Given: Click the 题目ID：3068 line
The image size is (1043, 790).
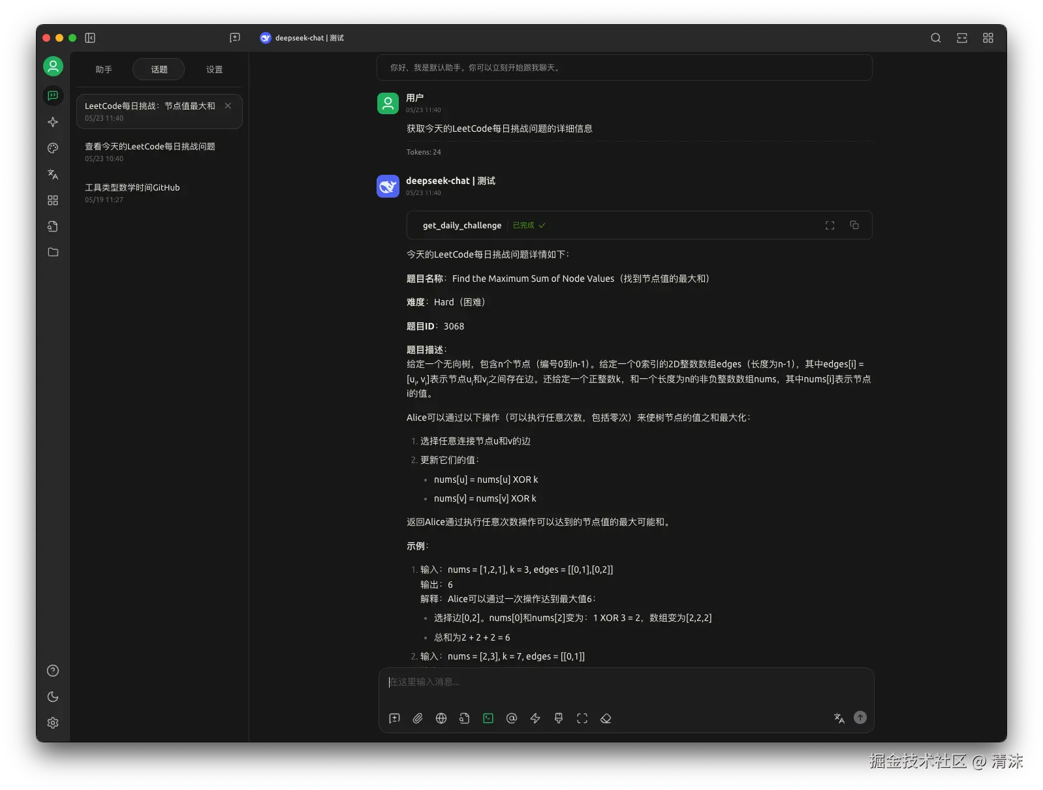Looking at the screenshot, I should click(x=435, y=326).
